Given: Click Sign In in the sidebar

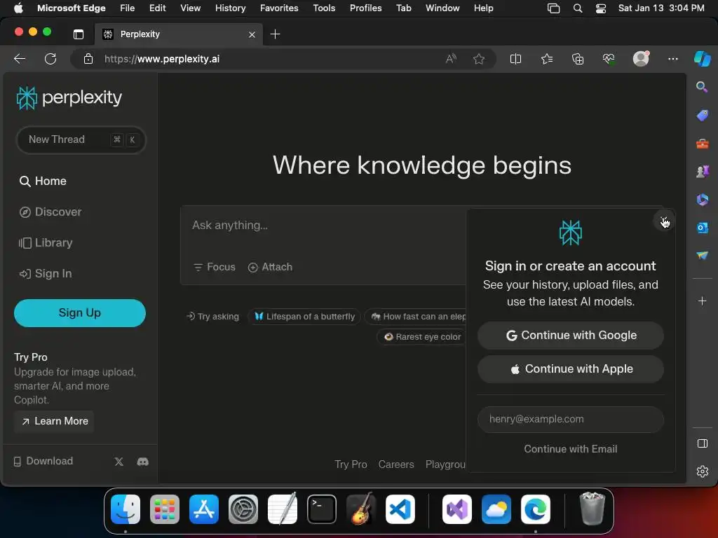Looking at the screenshot, I should 46,274.
